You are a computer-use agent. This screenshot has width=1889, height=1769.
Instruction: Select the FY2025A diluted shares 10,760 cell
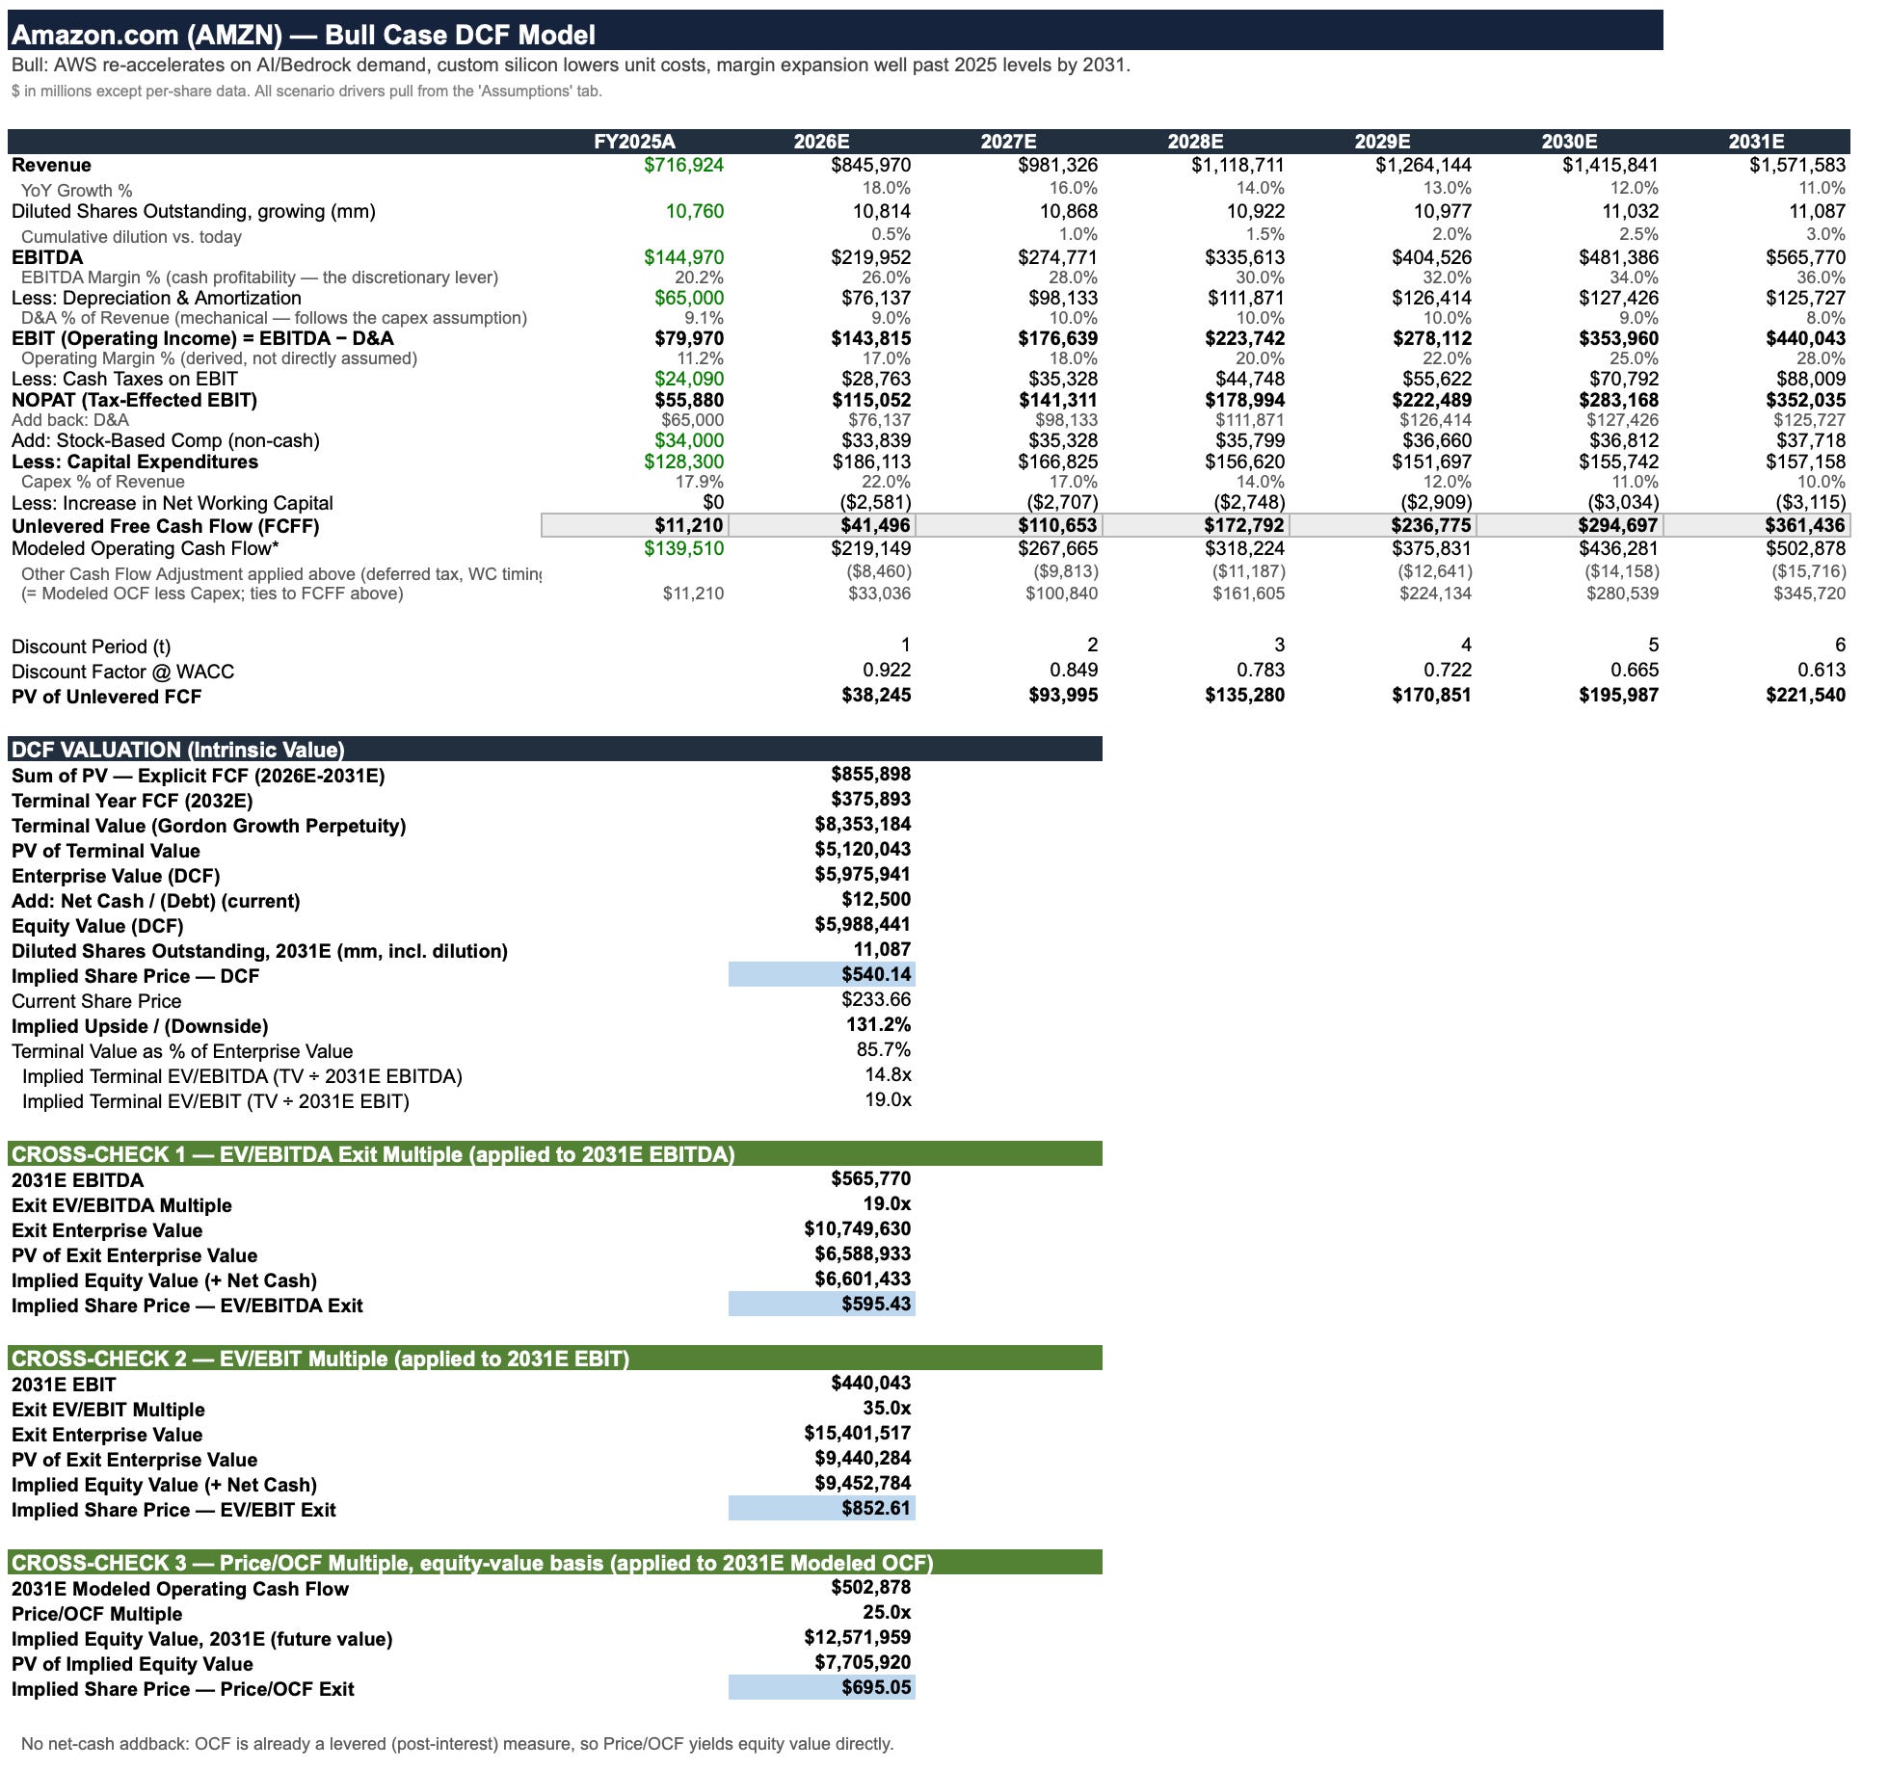(694, 211)
